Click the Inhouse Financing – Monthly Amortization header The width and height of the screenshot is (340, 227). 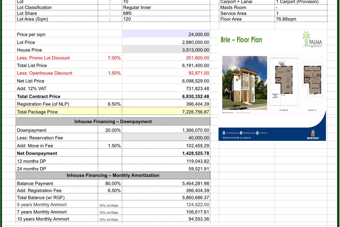pos(113,175)
